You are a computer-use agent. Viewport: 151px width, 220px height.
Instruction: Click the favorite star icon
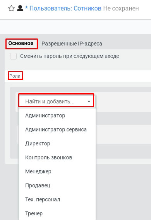point(11,8)
